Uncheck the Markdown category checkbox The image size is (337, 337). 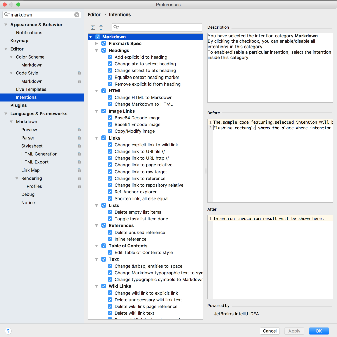(x=98, y=37)
